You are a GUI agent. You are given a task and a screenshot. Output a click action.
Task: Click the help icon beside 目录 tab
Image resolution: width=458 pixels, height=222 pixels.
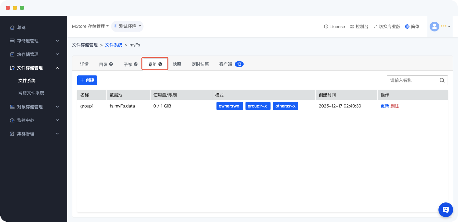coord(111,64)
